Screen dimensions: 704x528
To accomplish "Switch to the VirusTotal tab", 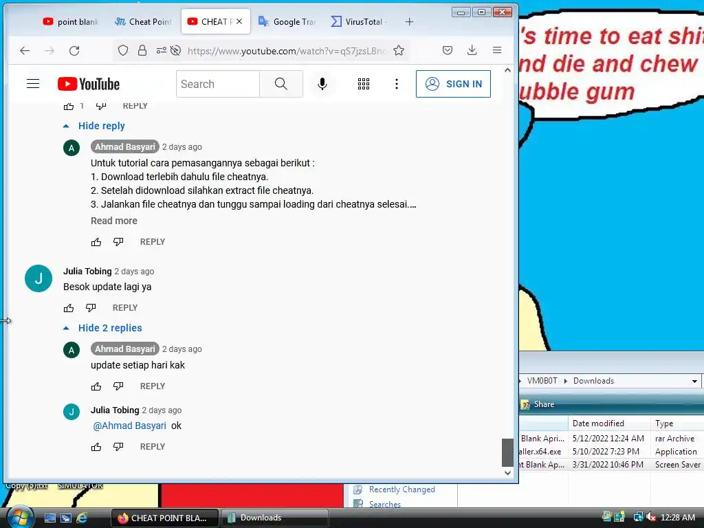I will coord(359,21).
